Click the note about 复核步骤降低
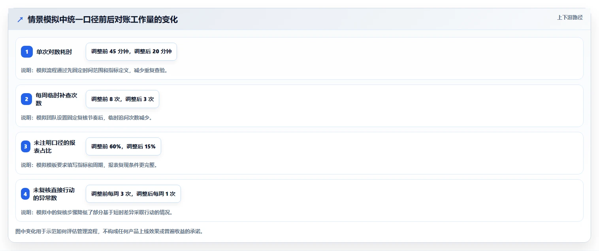 tap(97, 212)
